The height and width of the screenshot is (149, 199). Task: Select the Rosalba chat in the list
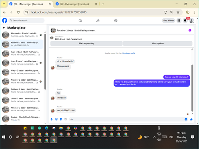pos(22,44)
